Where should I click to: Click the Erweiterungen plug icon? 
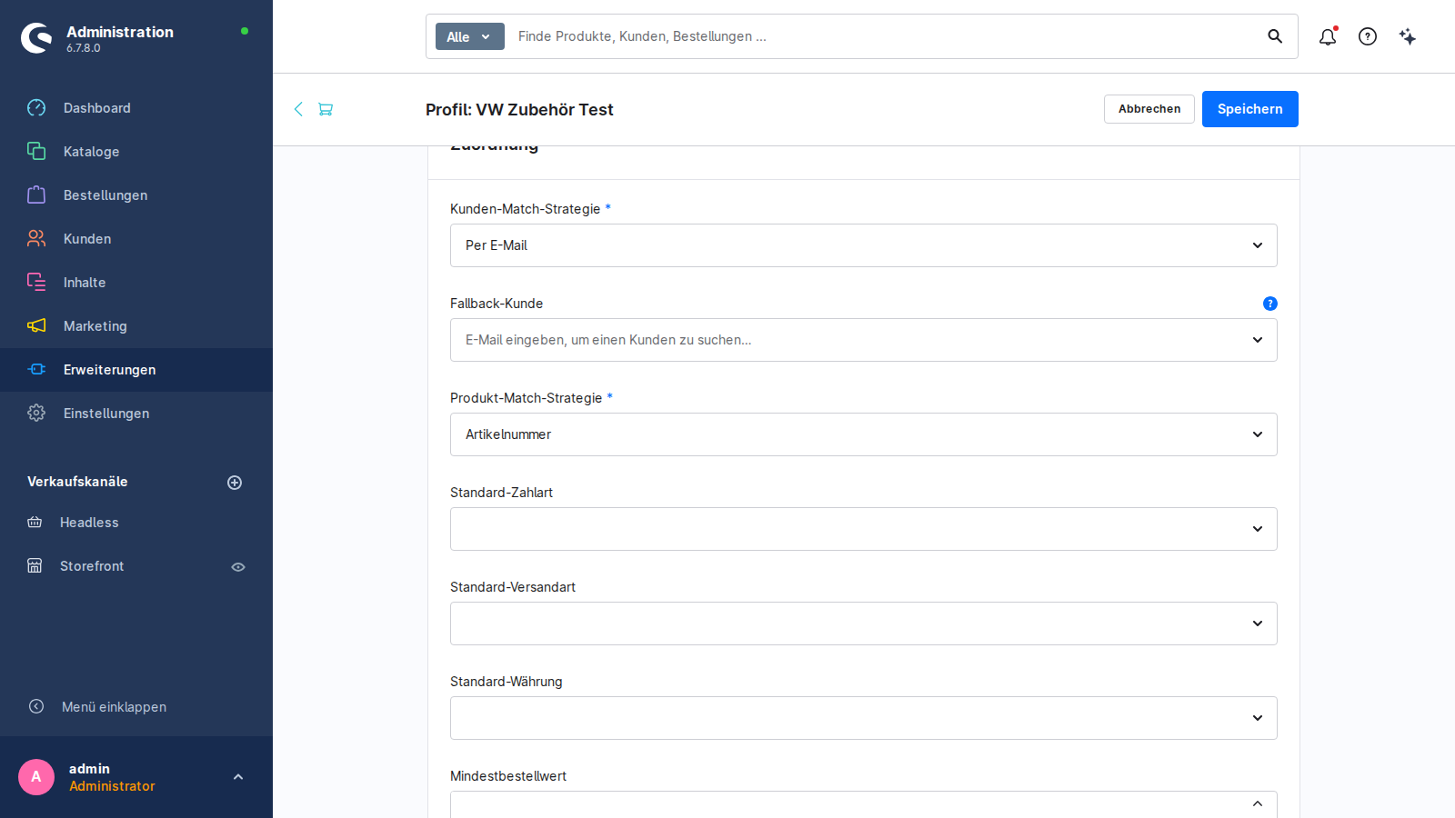coord(36,370)
